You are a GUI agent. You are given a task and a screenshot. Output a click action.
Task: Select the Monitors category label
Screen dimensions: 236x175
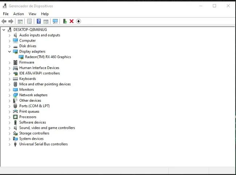click(x=27, y=90)
